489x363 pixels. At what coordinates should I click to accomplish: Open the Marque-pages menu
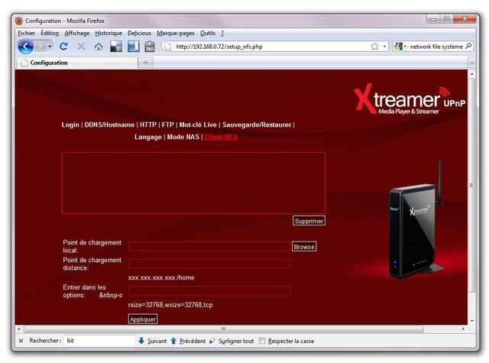click(176, 33)
